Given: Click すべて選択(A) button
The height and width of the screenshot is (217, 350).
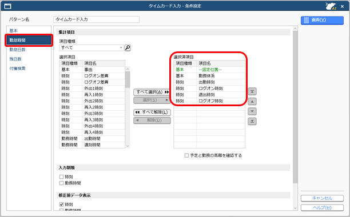Looking at the screenshot, I should pyautogui.click(x=152, y=92).
